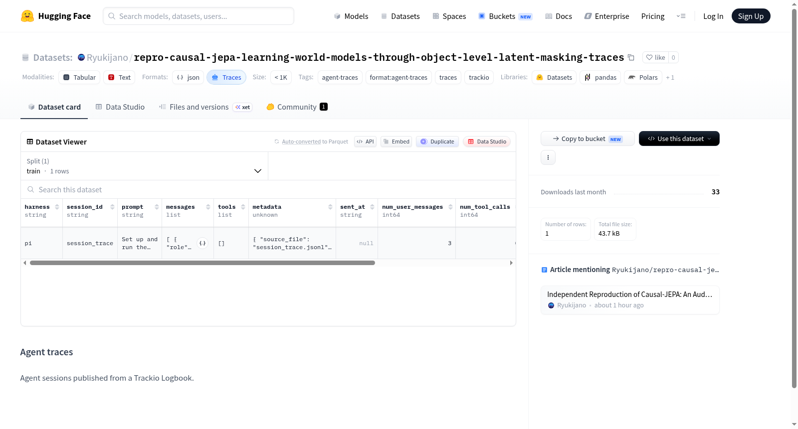
Task: Expand the Use this dataset dropdown
Action: [679, 139]
